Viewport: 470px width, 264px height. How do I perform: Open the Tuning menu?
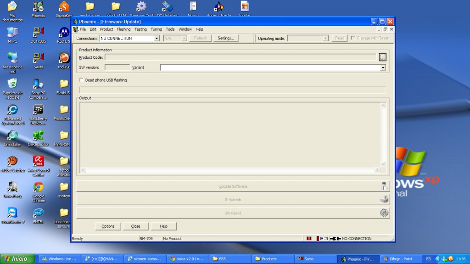[156, 29]
